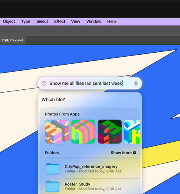Open the Type menu
This screenshot has height=194, width=180.
pos(26,21)
